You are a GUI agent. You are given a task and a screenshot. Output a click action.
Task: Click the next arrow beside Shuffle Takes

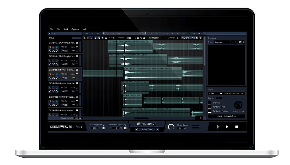tap(157, 129)
